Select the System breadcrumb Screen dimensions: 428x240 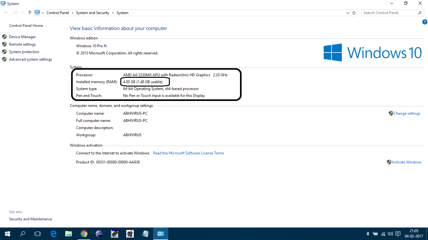pos(123,13)
